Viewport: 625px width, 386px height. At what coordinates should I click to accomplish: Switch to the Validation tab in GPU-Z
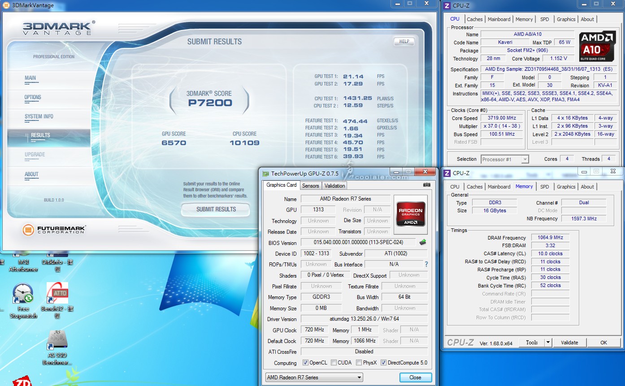click(334, 185)
